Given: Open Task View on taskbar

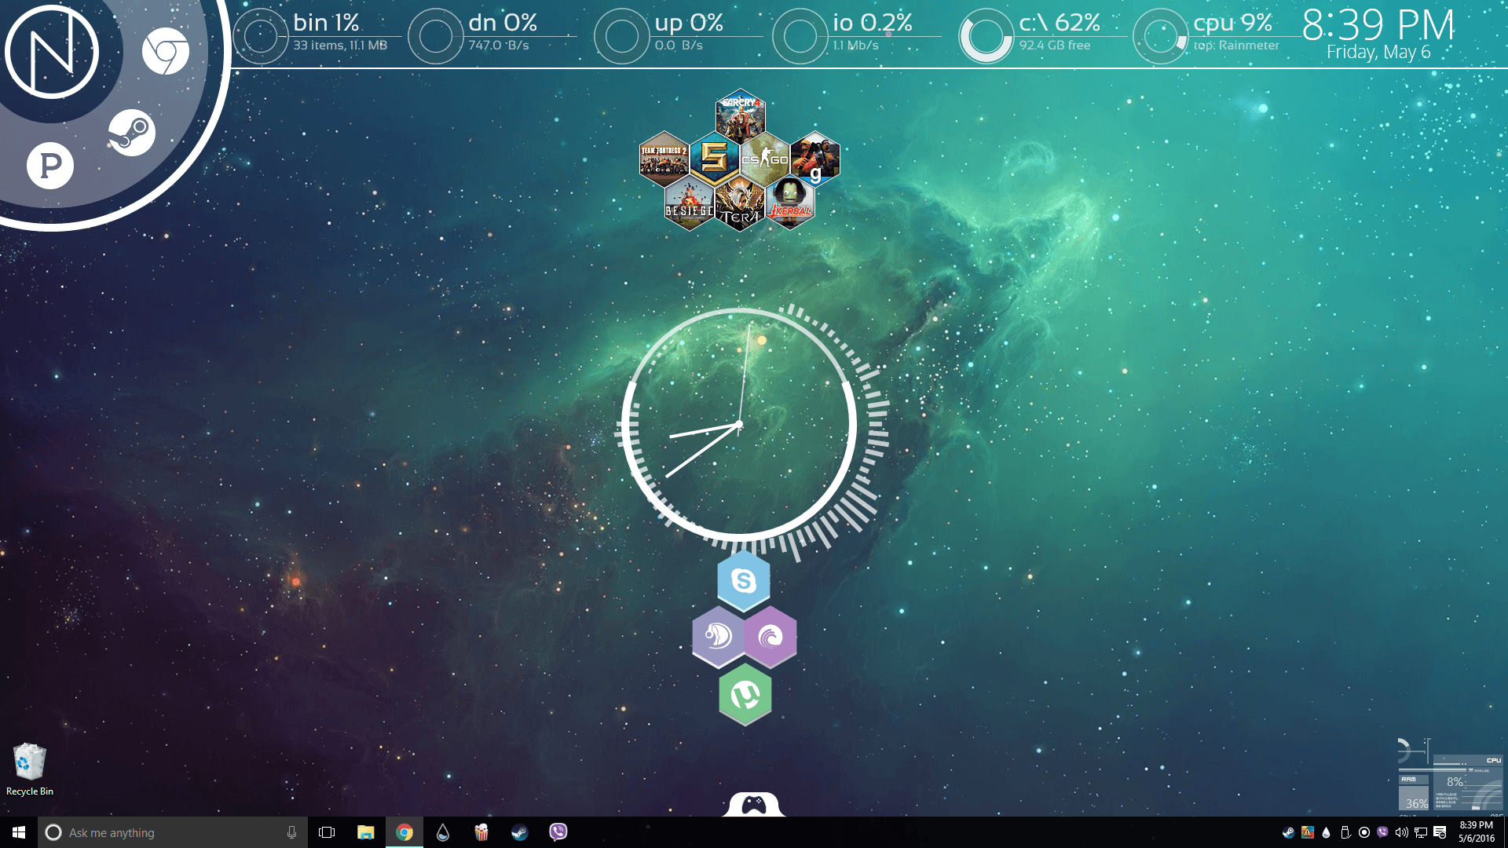Looking at the screenshot, I should (327, 832).
